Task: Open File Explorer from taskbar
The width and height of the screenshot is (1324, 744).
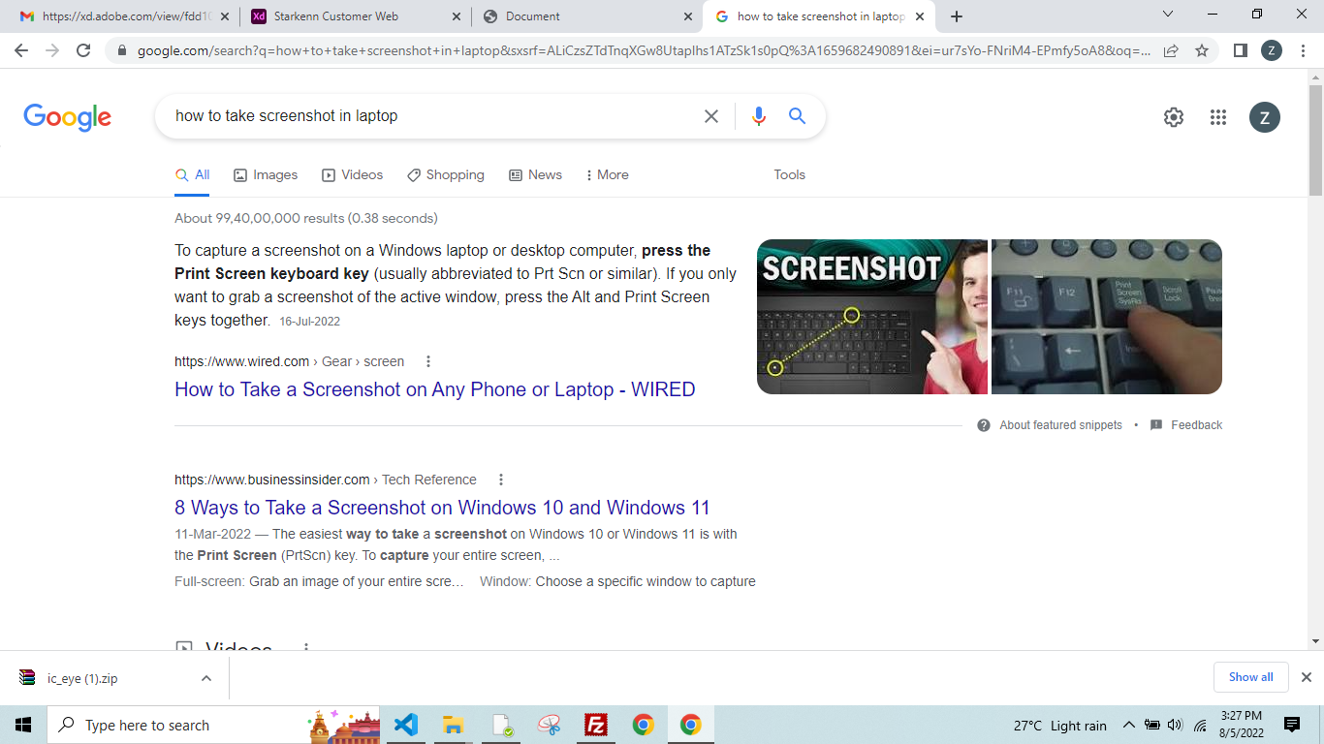Action: (x=453, y=725)
